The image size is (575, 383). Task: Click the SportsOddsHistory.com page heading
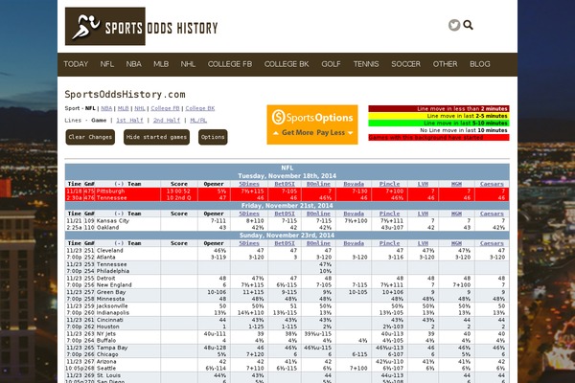125,95
